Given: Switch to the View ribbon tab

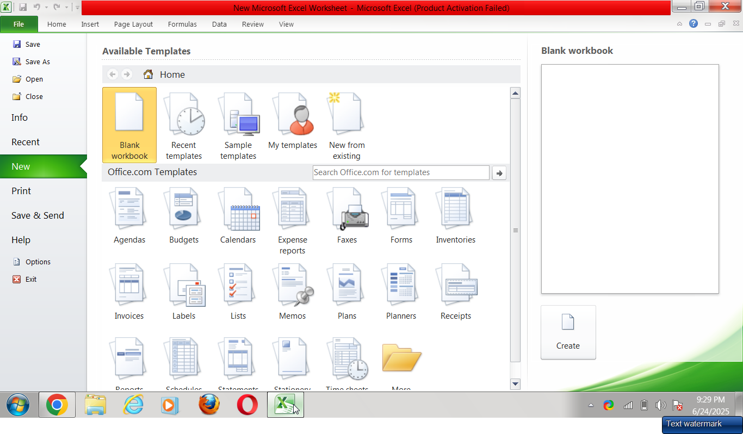Looking at the screenshot, I should pyautogui.click(x=286, y=24).
